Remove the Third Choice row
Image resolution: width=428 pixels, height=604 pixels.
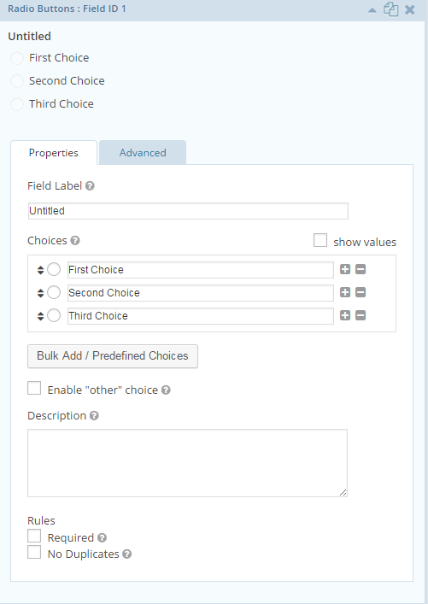pos(361,315)
